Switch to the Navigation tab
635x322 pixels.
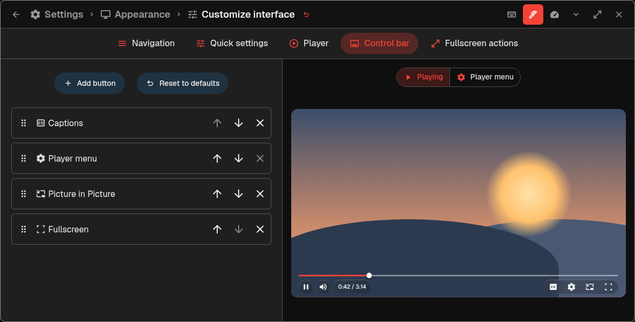(x=146, y=43)
